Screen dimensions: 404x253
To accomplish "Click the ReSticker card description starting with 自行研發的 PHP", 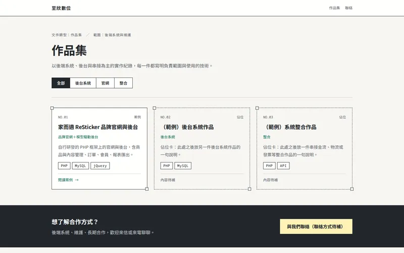I will pyautogui.click(x=99, y=151).
